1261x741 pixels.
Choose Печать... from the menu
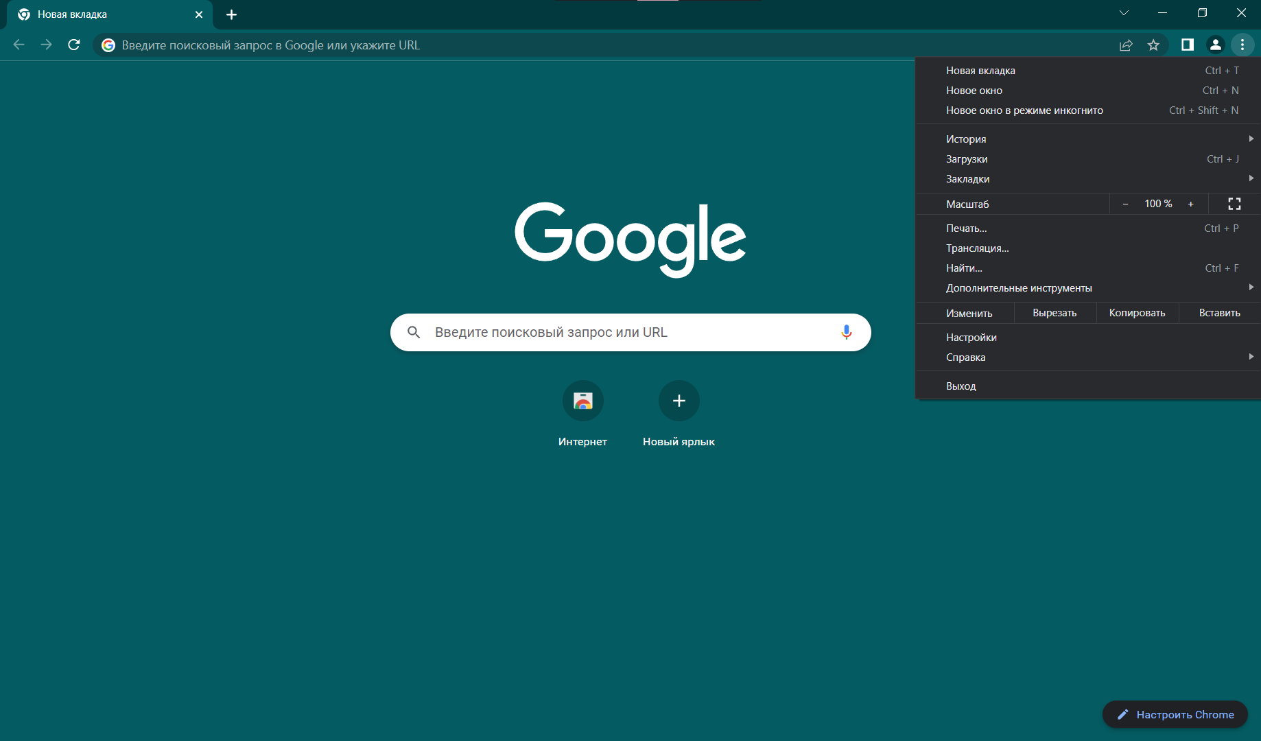tap(1088, 228)
